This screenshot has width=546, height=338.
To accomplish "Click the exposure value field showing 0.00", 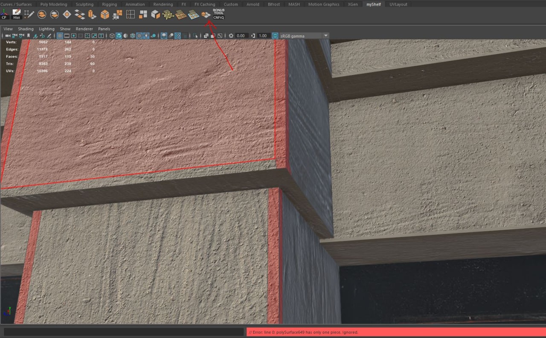I will coord(241,36).
